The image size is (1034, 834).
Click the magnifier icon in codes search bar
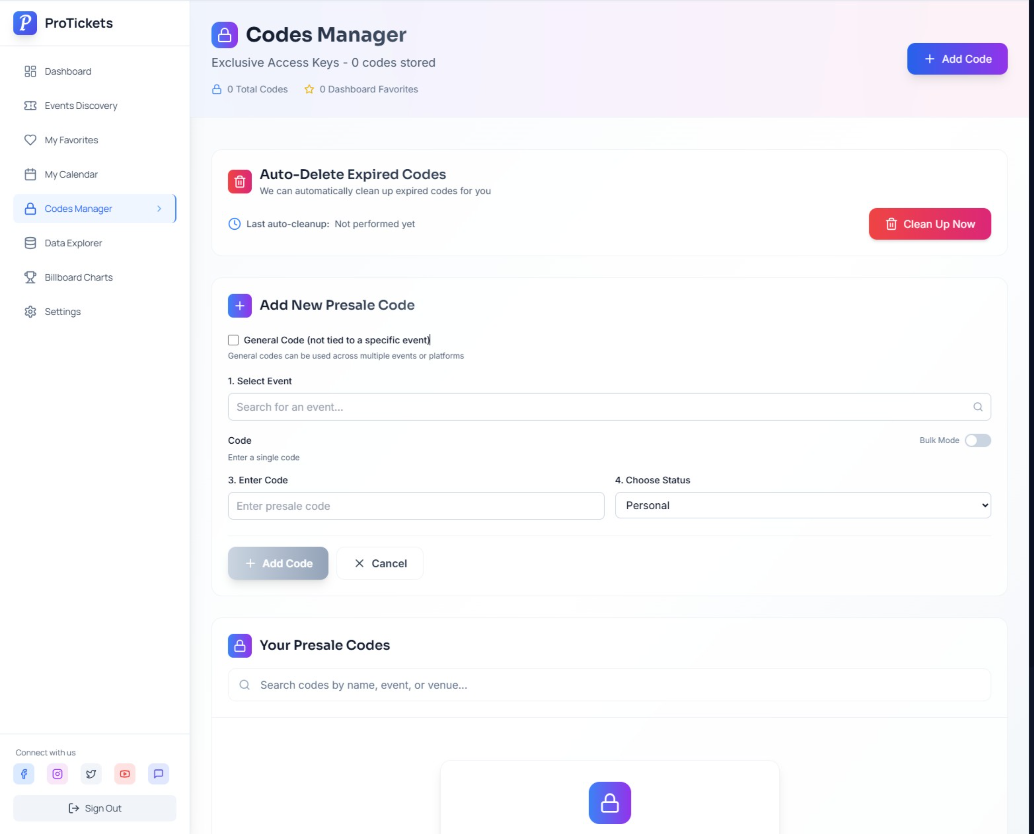pyautogui.click(x=245, y=685)
